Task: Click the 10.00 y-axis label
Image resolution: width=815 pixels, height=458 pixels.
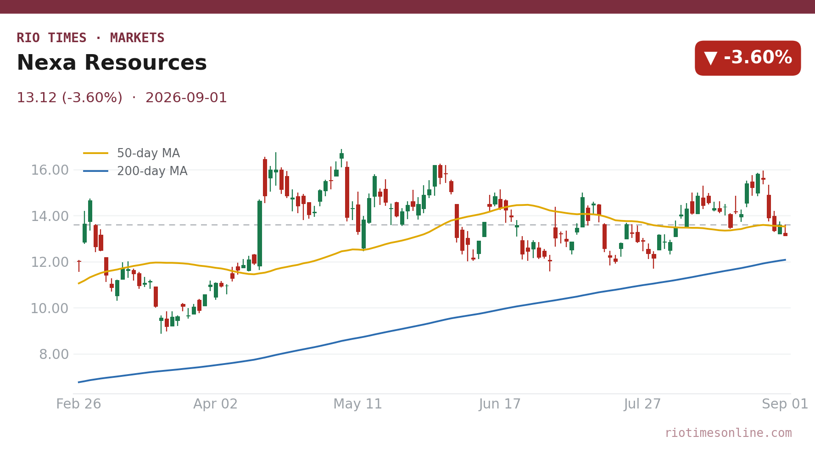Action: [50, 308]
